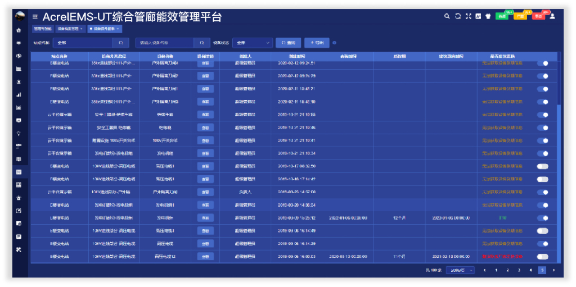Click 查看 for the 高压电缆12 row

tap(205, 256)
